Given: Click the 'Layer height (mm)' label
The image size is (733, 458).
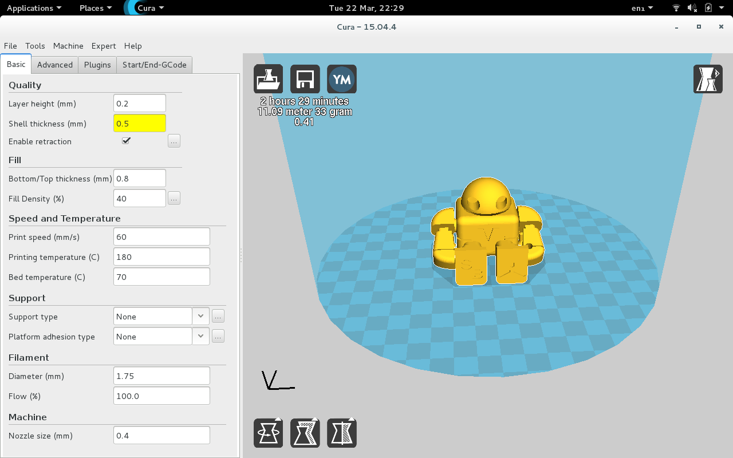Looking at the screenshot, I should 42,104.
